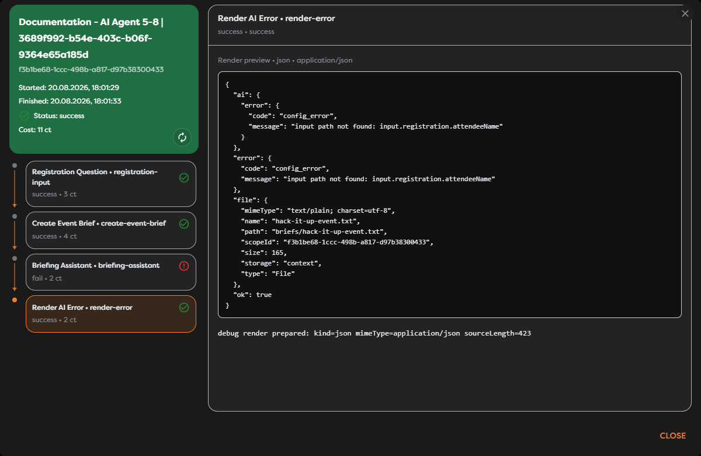Click the Finished: 20.08.2026, 18:01:33 text
Screen dimensions: 701x456
click(x=69, y=101)
